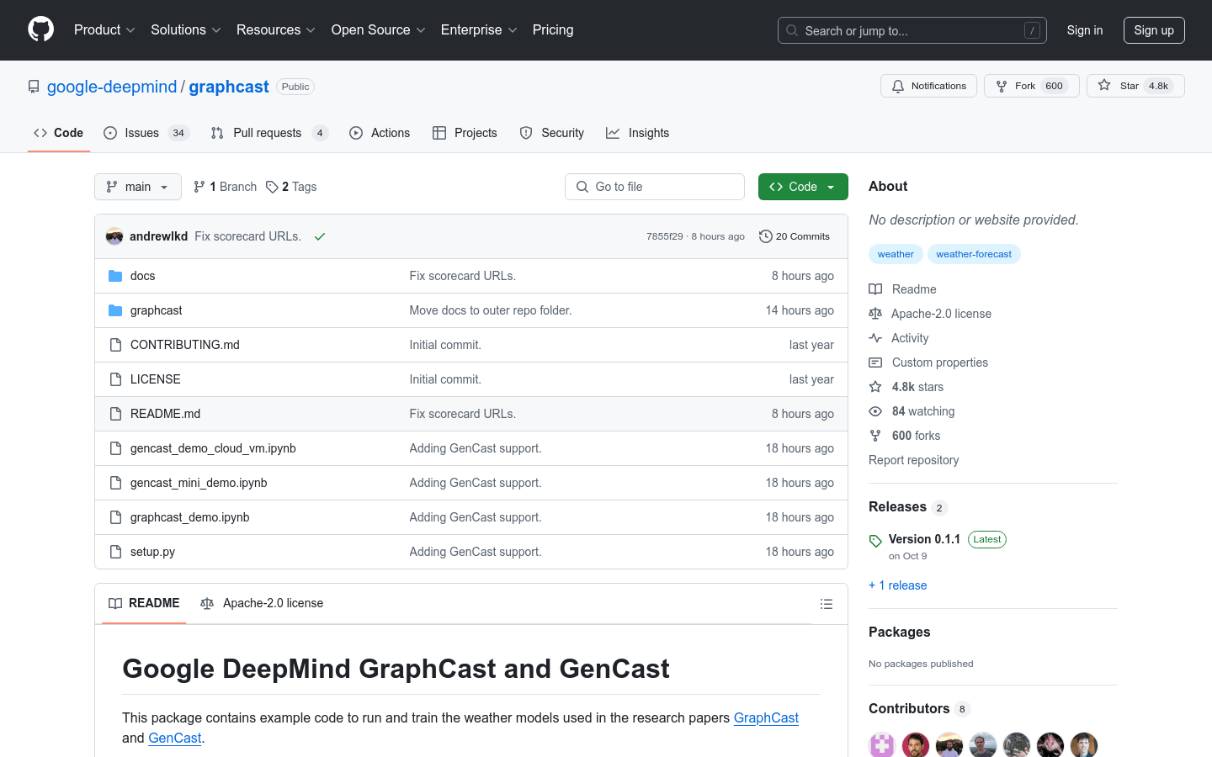The height and width of the screenshot is (757, 1212).
Task: Click the Sign up button
Action: (x=1154, y=30)
